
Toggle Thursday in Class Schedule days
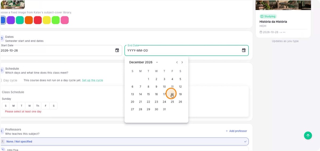(x=38, y=106)
